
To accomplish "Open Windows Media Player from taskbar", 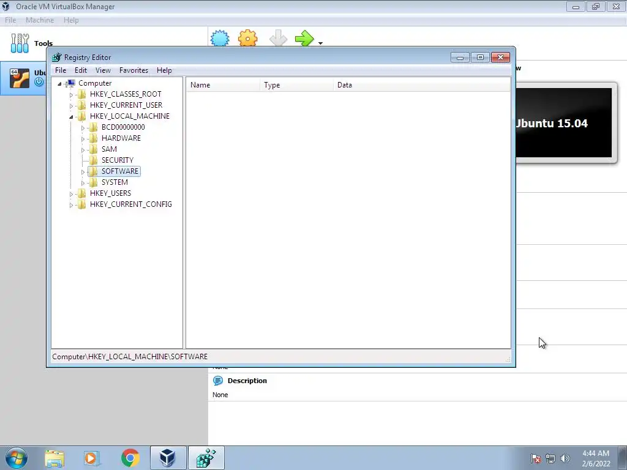I will (x=92, y=458).
